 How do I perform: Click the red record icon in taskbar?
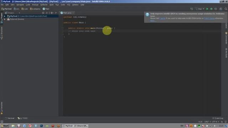click(53, 126)
